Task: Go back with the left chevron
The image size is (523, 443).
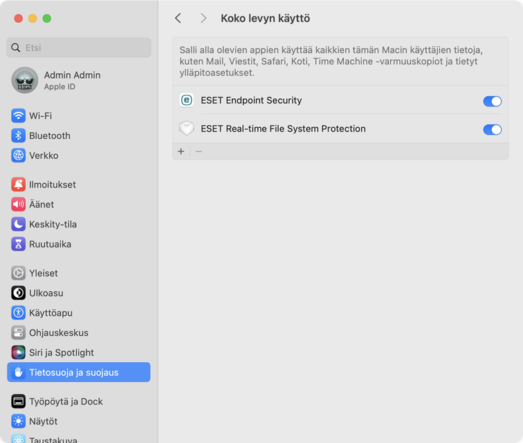Action: 178,18
